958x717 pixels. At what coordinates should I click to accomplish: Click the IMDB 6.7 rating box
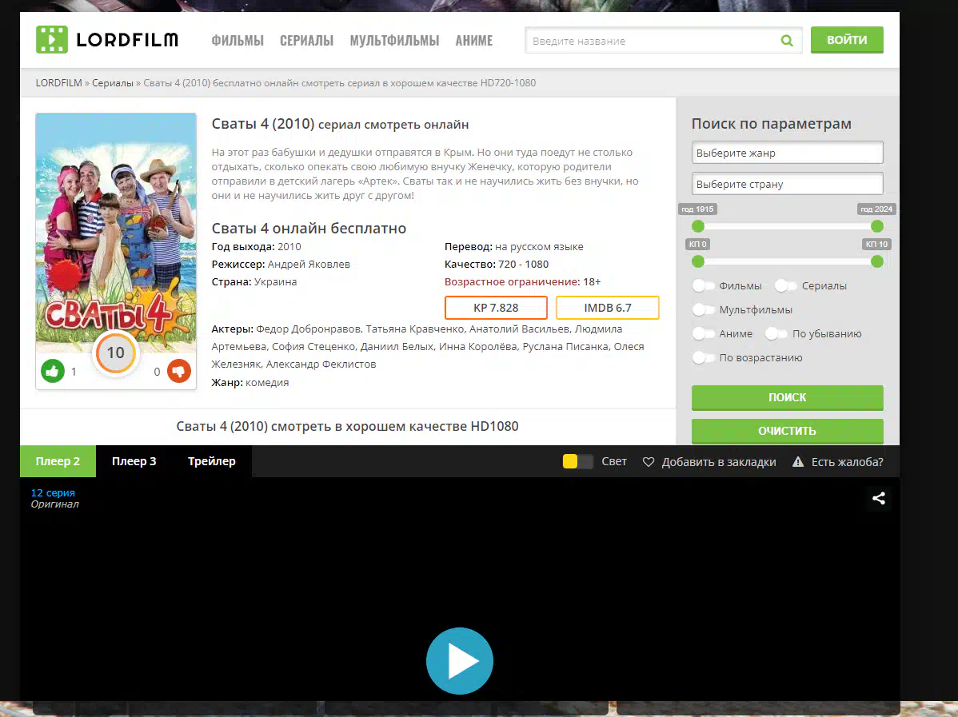[x=608, y=308]
